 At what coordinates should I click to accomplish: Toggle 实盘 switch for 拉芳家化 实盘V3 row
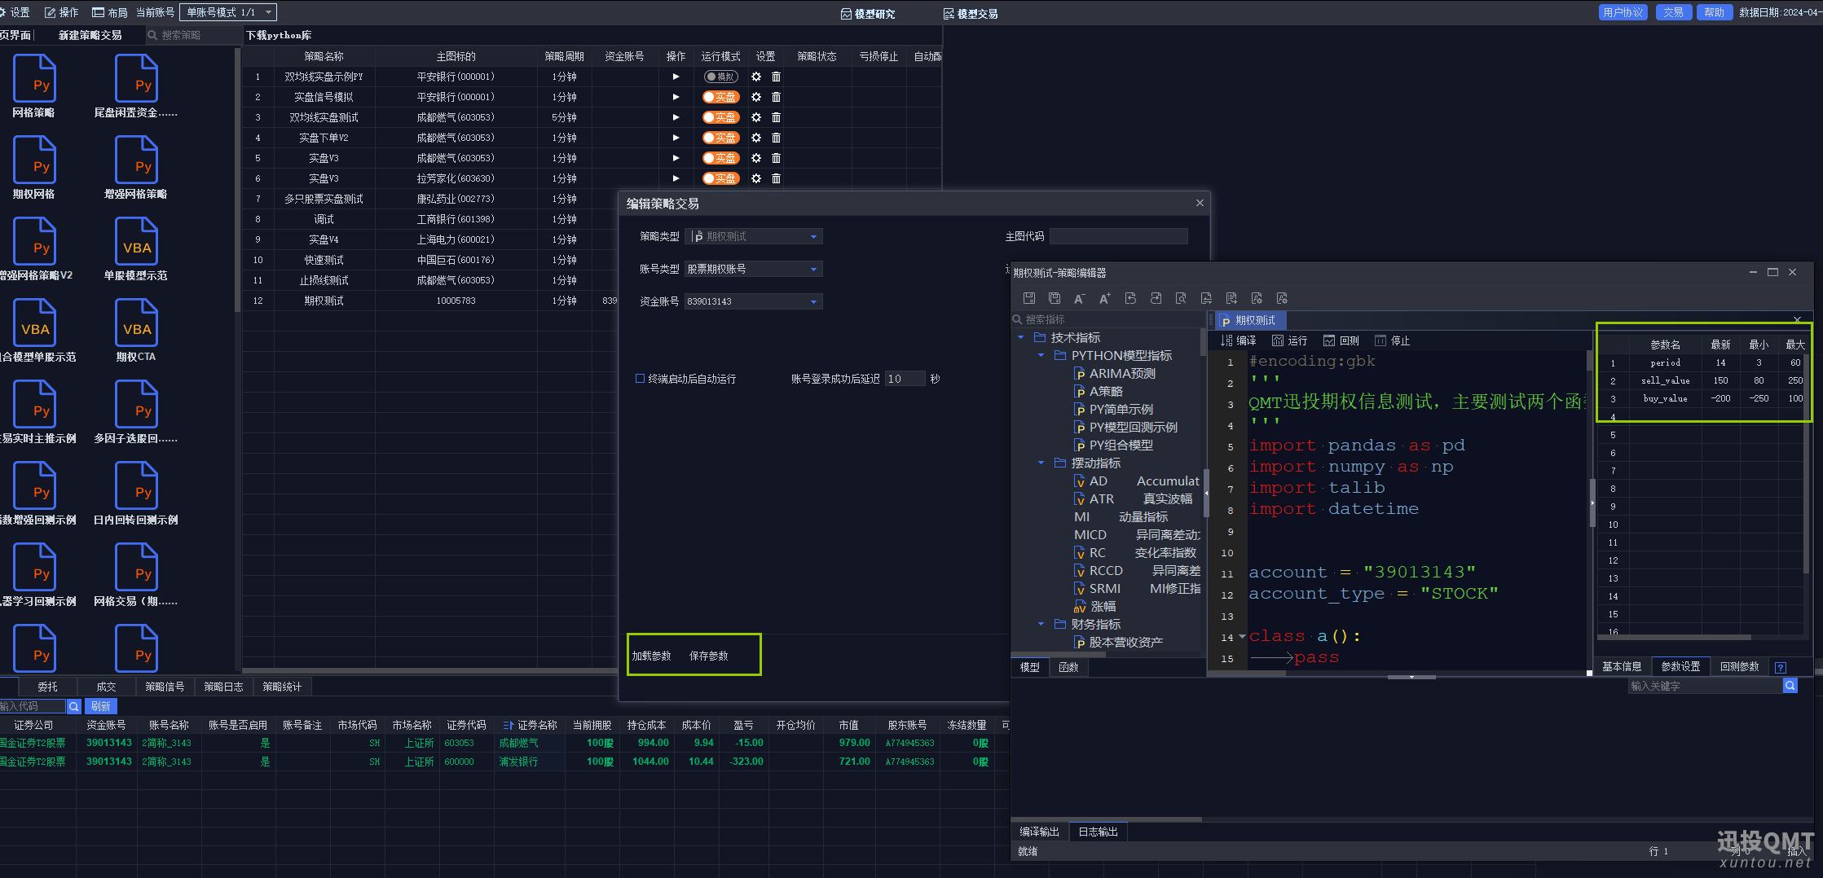[x=720, y=178]
